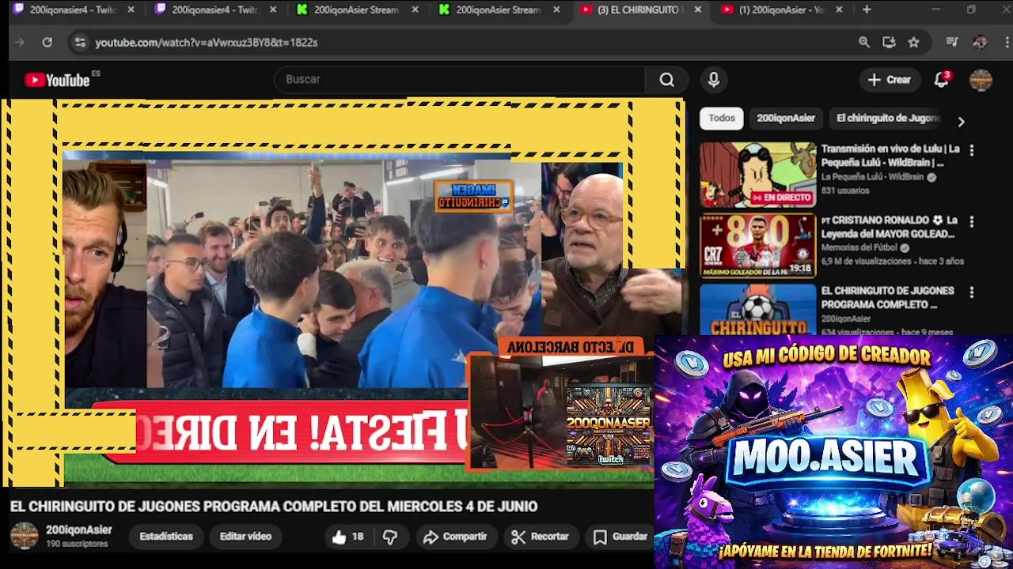
Task: Go forward with the browser arrow button
Action: click(20, 42)
